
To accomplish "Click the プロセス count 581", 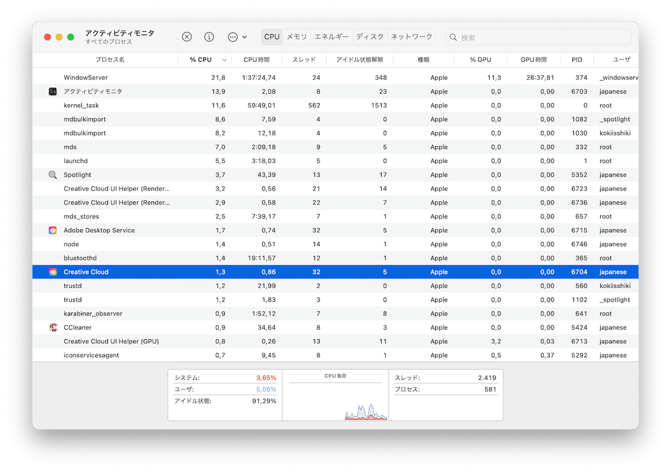I will coord(491,389).
